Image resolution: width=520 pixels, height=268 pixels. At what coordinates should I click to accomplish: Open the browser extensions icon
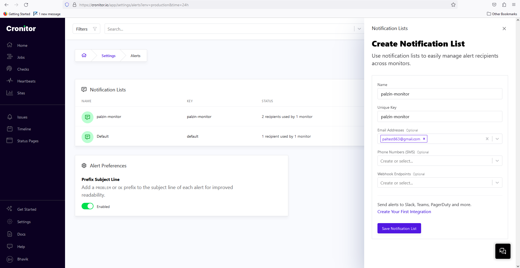coord(504,5)
